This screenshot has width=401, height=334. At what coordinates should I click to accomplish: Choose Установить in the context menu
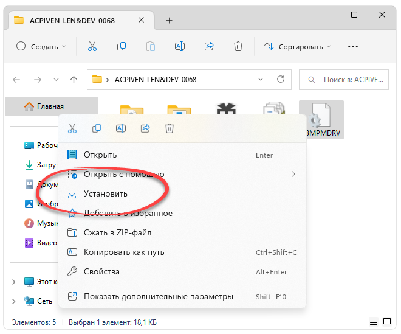point(182,193)
